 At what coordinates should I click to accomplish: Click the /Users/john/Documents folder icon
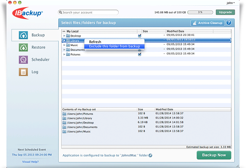point(64,127)
